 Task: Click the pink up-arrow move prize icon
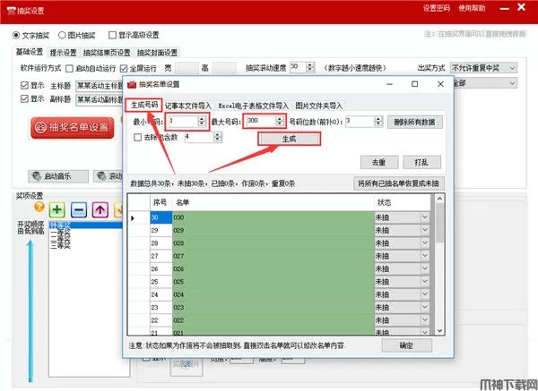point(100,209)
